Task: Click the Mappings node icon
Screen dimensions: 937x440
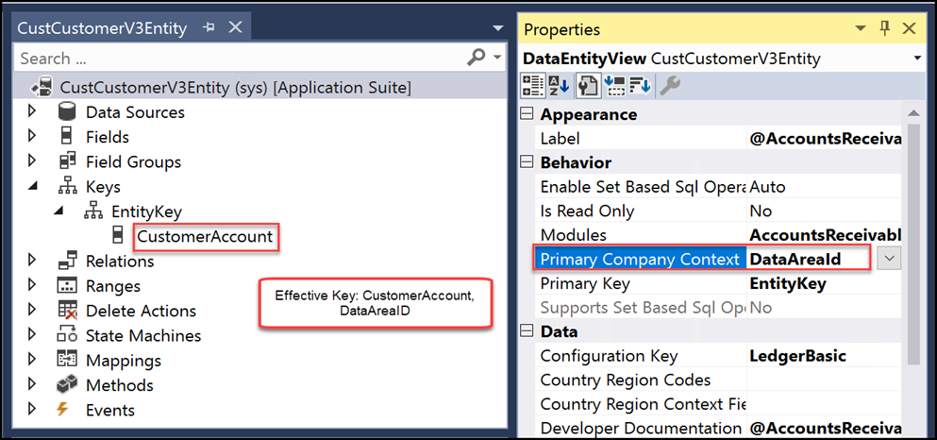Action: [x=67, y=360]
